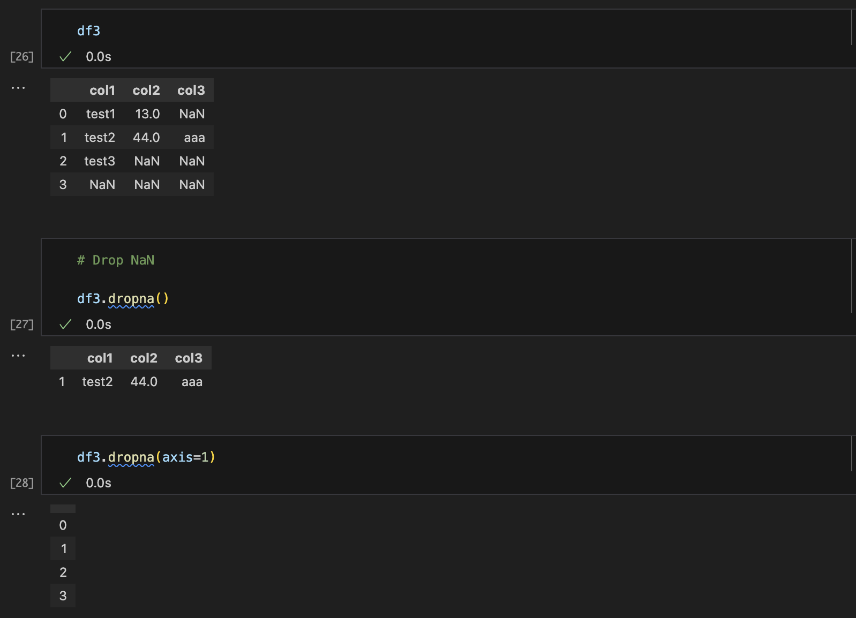Click the success checkmark on cell 26
Viewport: 856px width, 618px height.
coord(65,57)
